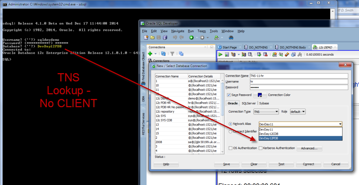Viewport: 359px width, 185px height.
Task: Open the Connection Color swatch picker
Action: pyautogui.click(x=260, y=95)
